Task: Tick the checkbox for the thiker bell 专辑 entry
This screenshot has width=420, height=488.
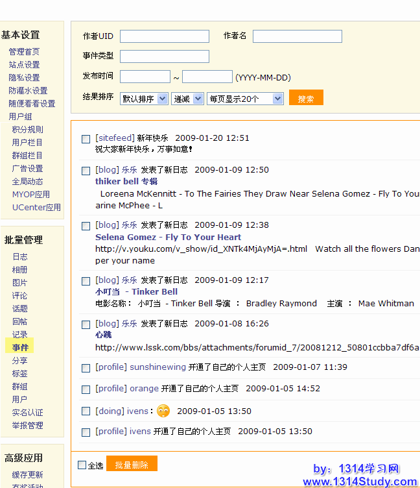Action: (86, 171)
